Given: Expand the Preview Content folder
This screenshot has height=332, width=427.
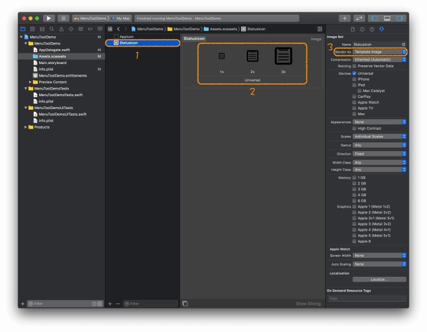Looking at the screenshot, I should pos(30,82).
